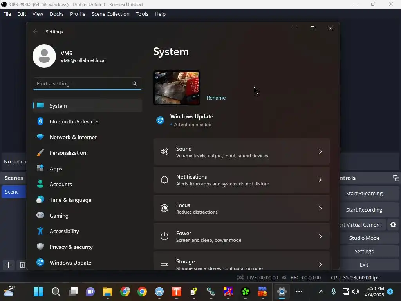Click the Storage drive icon
Screen dimensions: 401x301
pyautogui.click(x=164, y=265)
